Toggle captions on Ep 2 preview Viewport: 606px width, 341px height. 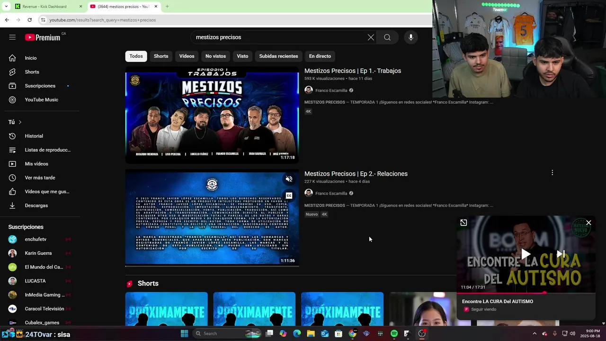[x=289, y=196]
